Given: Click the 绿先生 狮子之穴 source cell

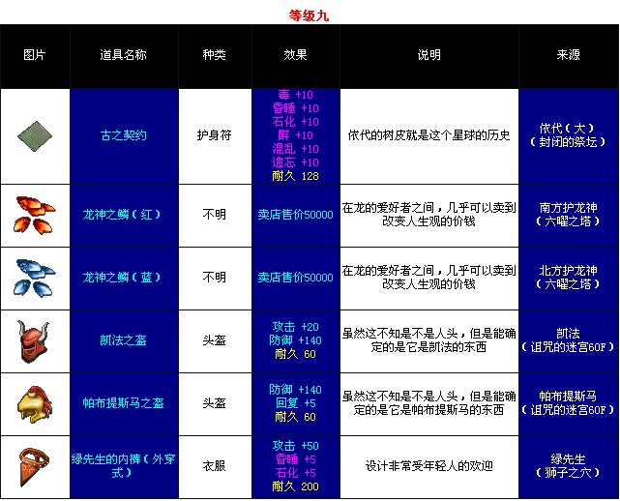Looking at the screenshot, I should [569, 466].
